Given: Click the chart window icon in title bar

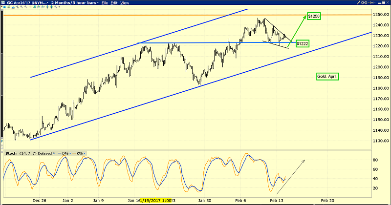Looking at the screenshot, I should (x=3, y=2).
